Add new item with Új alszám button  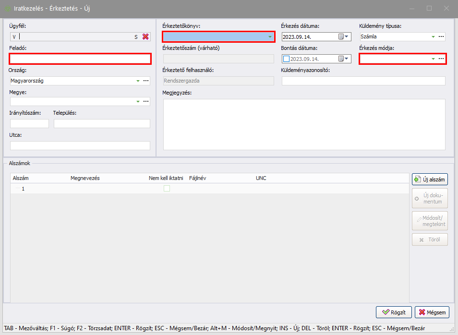430,179
